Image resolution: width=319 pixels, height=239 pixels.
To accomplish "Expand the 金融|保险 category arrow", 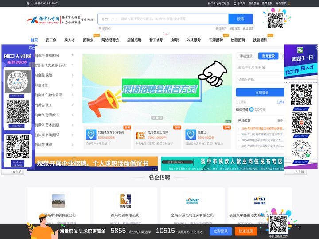I will click(x=72, y=75).
